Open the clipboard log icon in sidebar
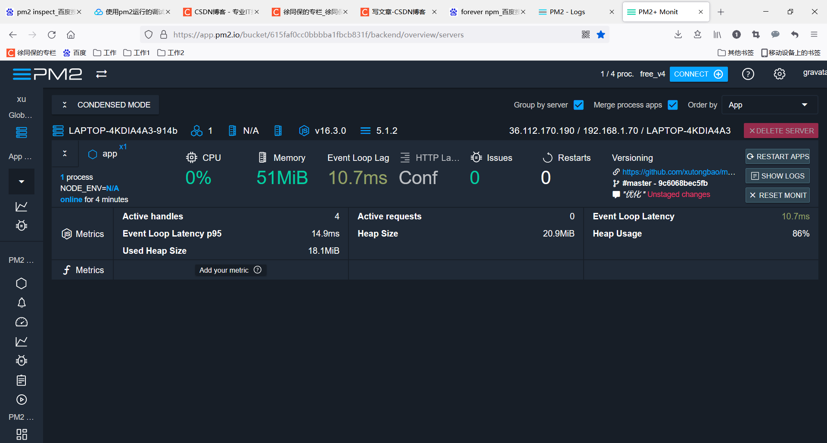Image resolution: width=827 pixels, height=443 pixels. (x=22, y=380)
